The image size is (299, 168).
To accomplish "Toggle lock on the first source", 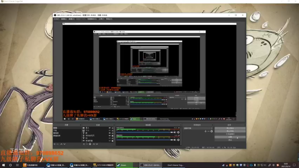I will [x=112, y=128].
